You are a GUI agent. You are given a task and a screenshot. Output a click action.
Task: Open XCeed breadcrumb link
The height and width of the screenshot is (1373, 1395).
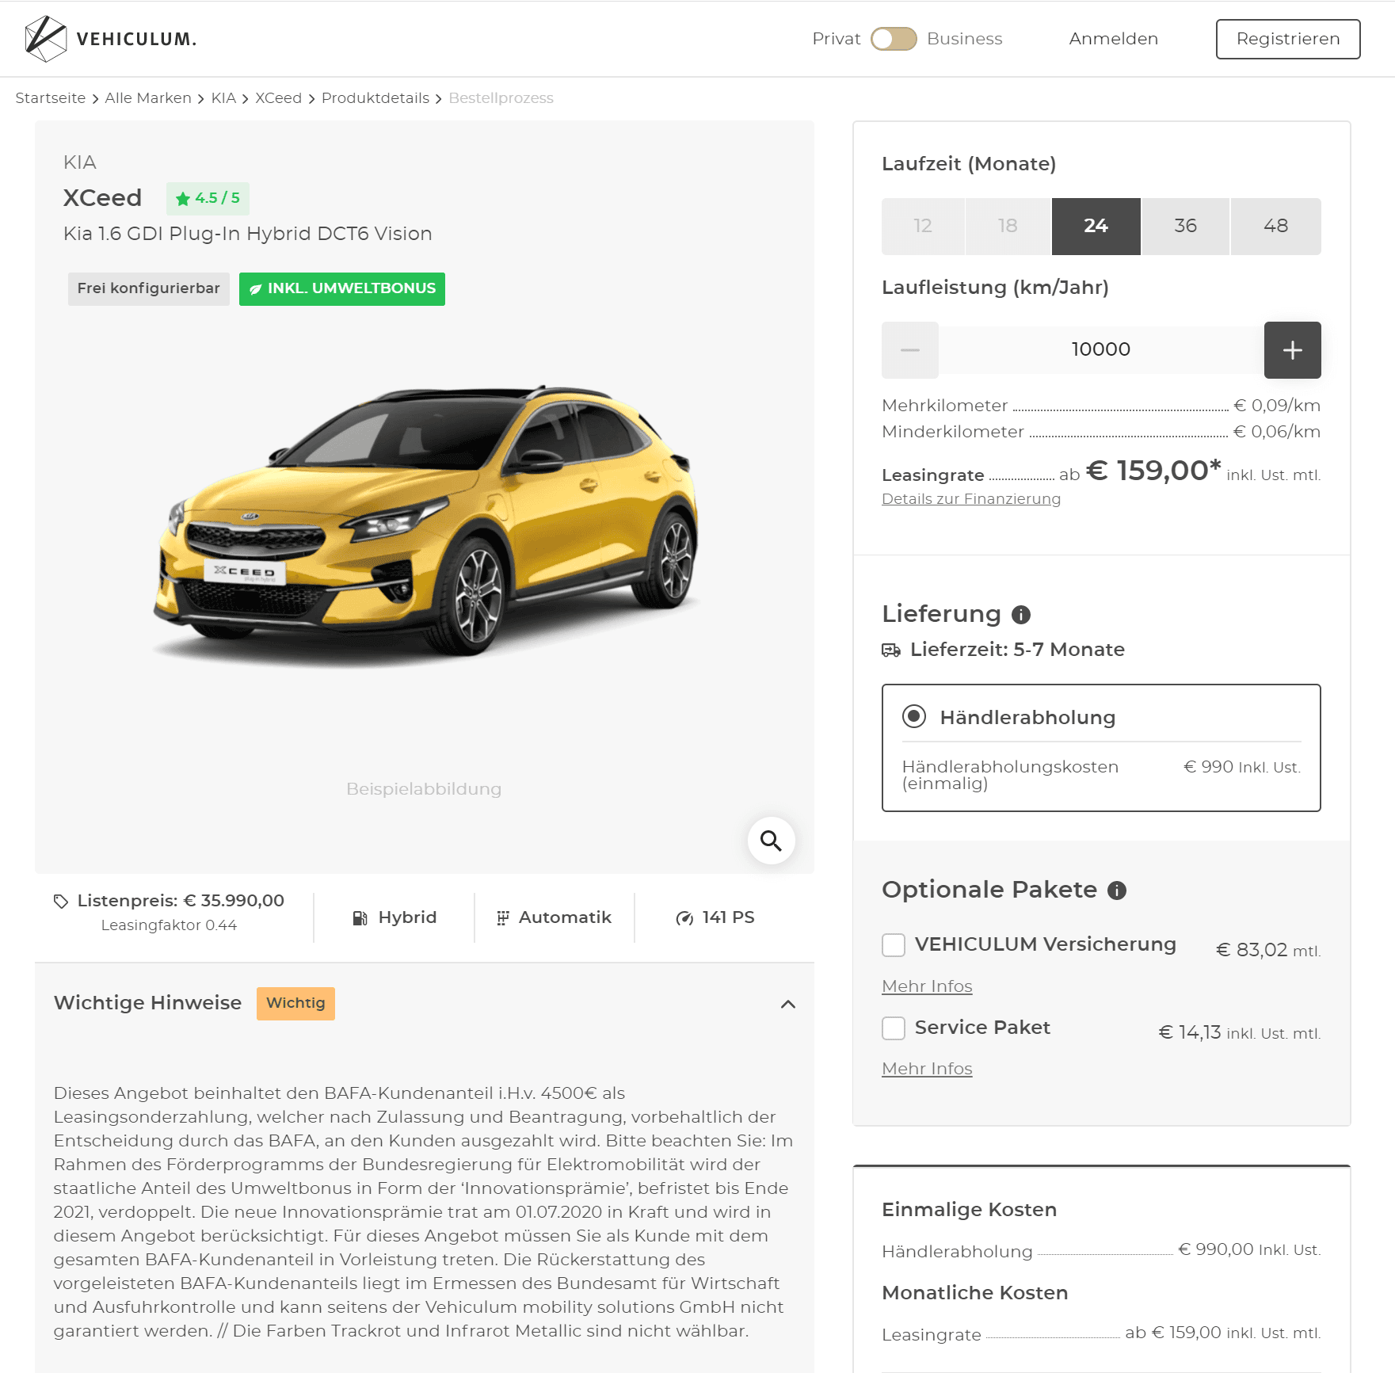coord(278,98)
